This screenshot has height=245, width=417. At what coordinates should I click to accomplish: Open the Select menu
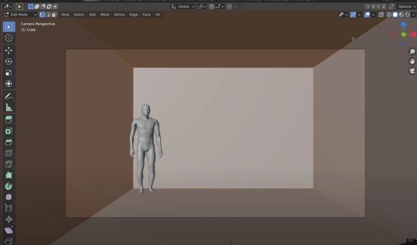click(x=79, y=15)
